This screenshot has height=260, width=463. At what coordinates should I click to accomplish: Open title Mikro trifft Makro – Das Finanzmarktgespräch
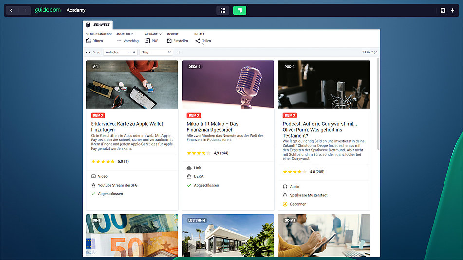pyautogui.click(x=213, y=127)
